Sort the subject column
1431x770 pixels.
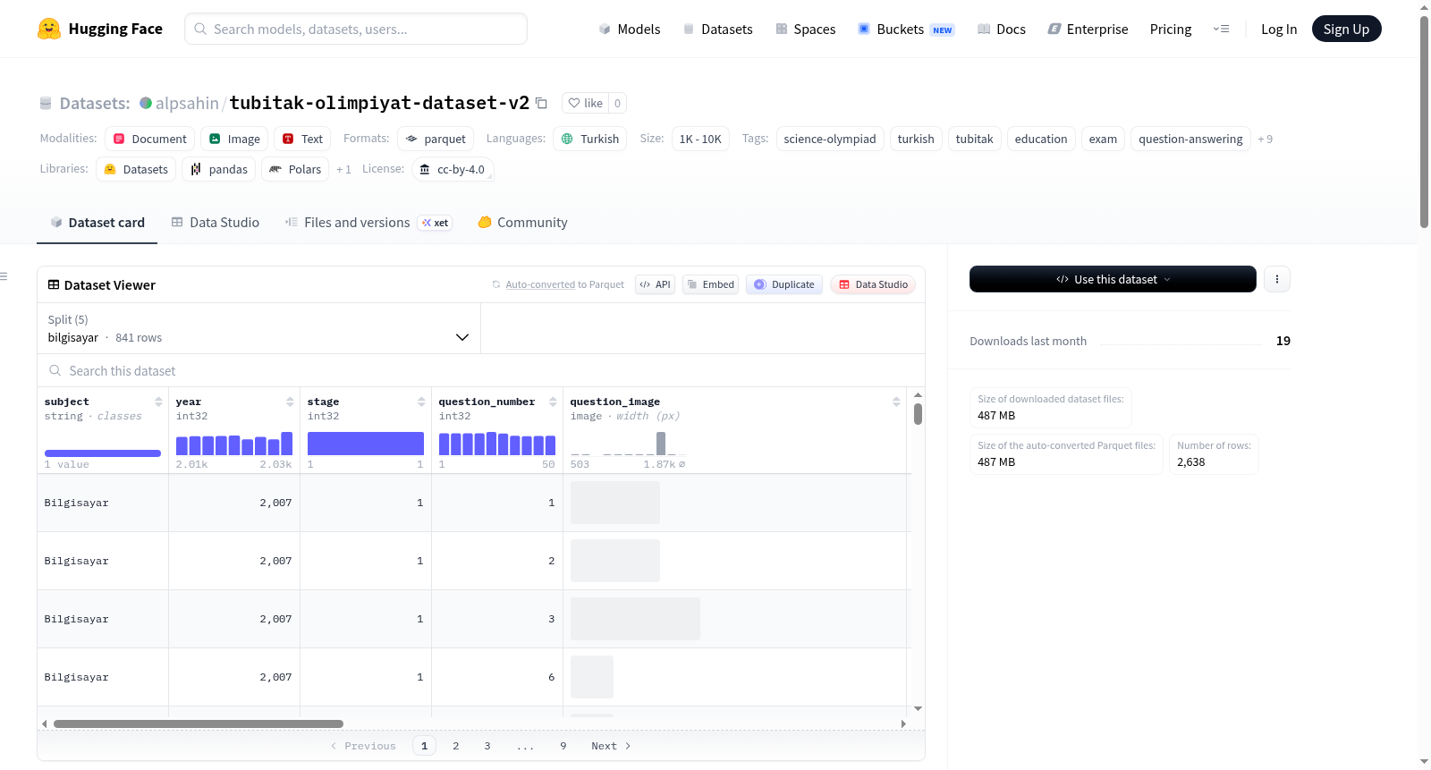coord(158,402)
